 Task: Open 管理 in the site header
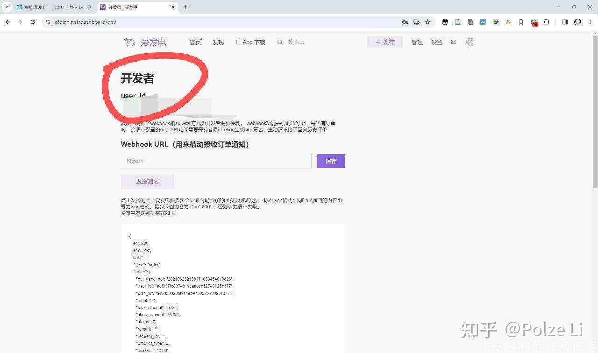(417, 42)
